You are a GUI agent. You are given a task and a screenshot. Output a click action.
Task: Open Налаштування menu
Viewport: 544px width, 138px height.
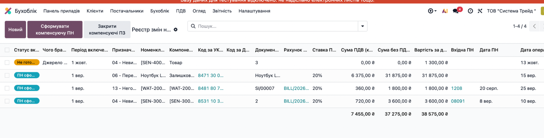click(x=254, y=11)
